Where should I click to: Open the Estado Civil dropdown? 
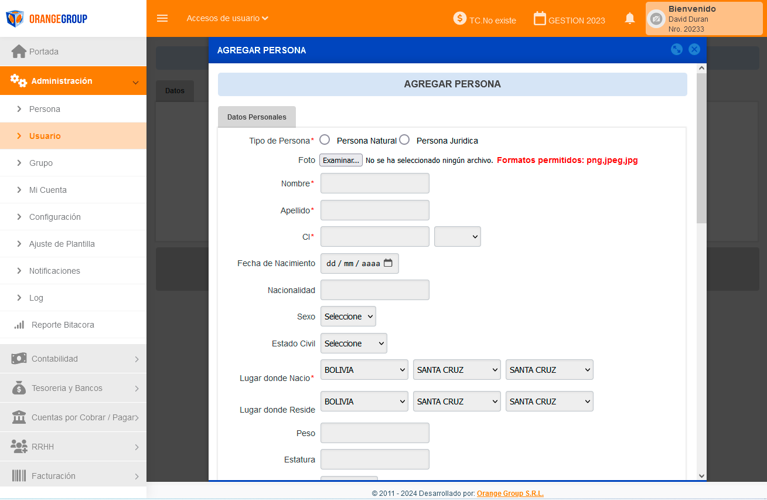click(x=353, y=343)
